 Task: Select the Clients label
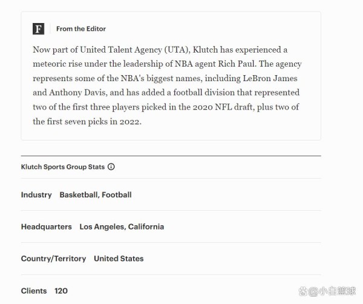(x=34, y=291)
